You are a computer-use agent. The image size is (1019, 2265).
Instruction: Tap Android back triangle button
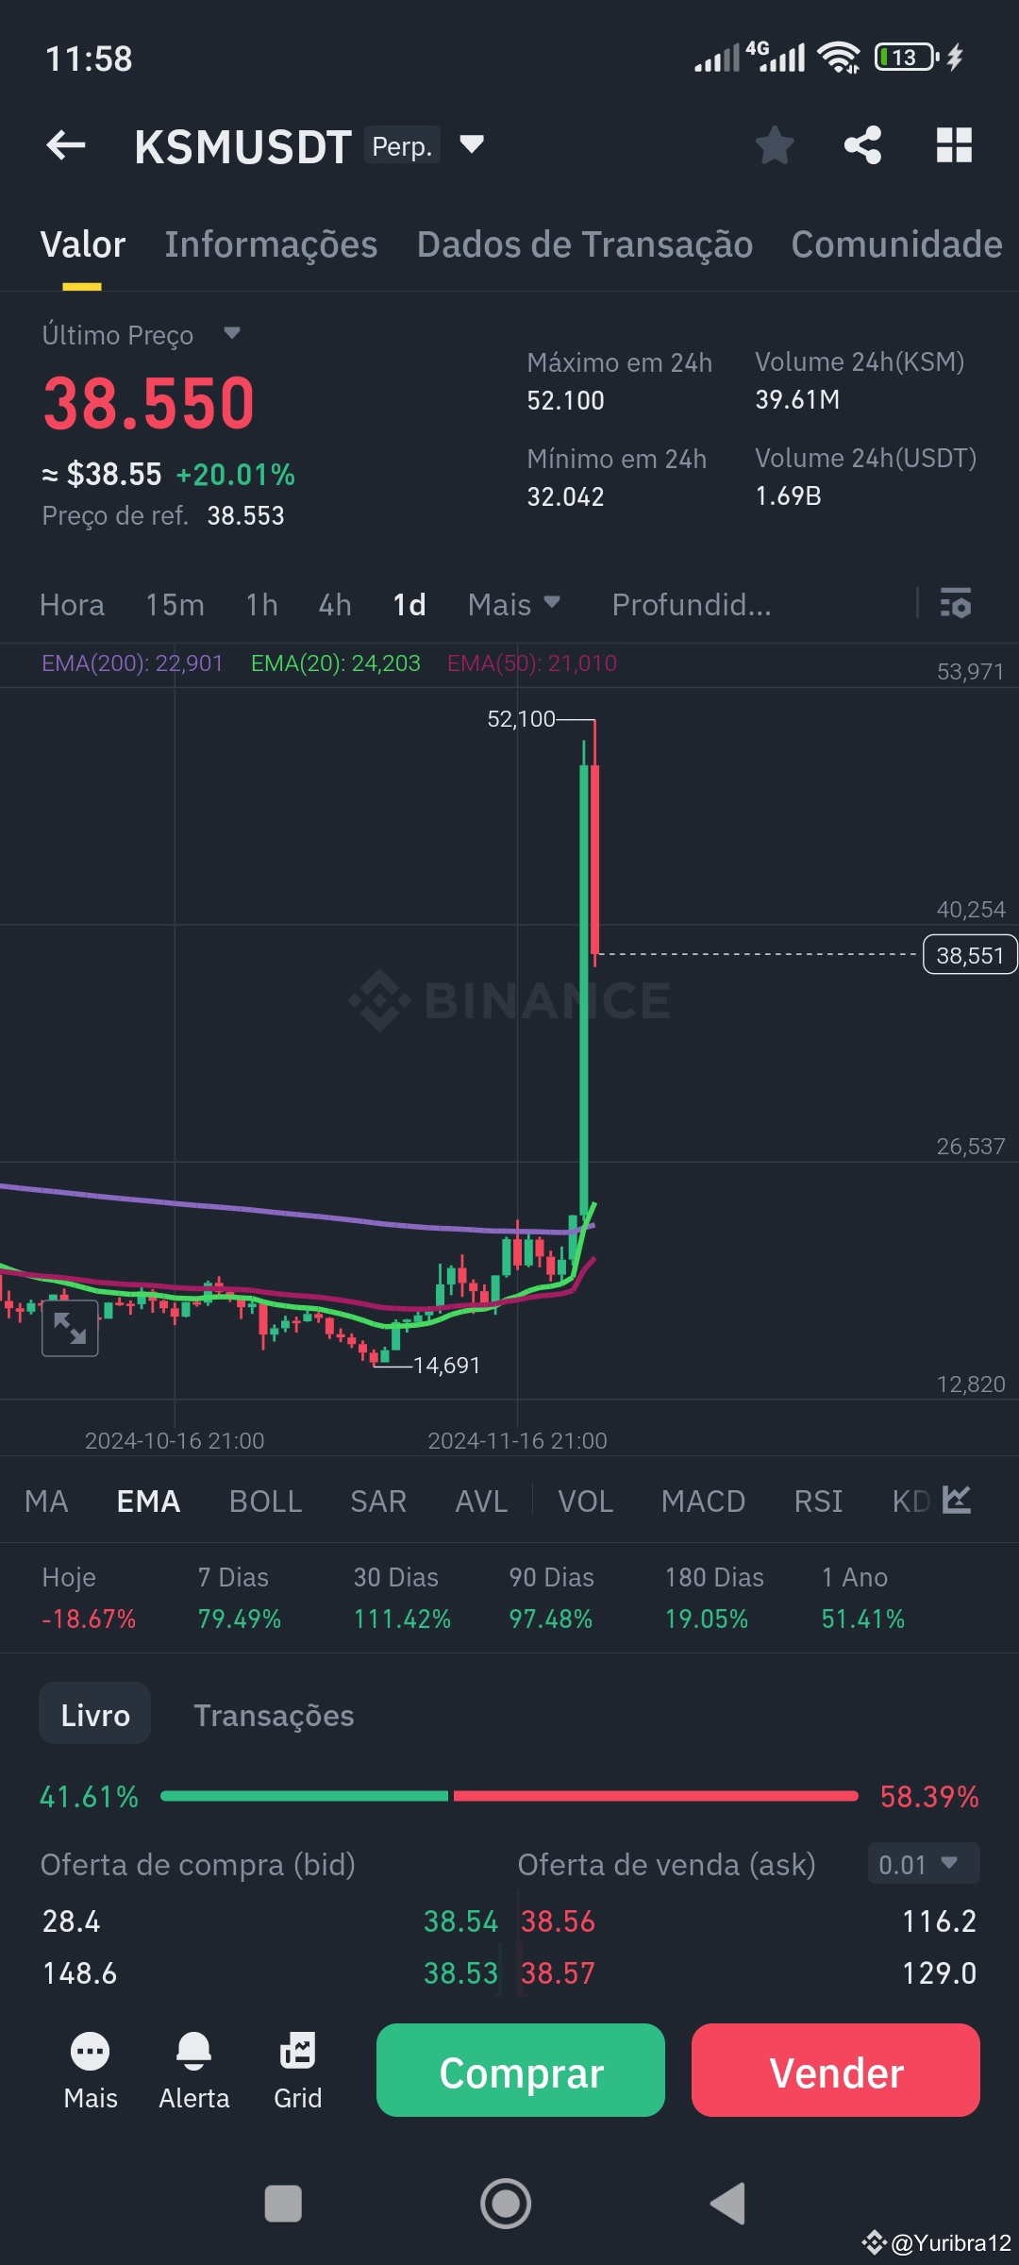(728, 2204)
